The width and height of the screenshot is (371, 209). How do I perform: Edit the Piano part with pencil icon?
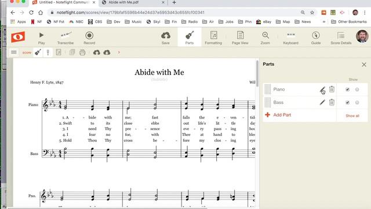pyautogui.click(x=322, y=89)
